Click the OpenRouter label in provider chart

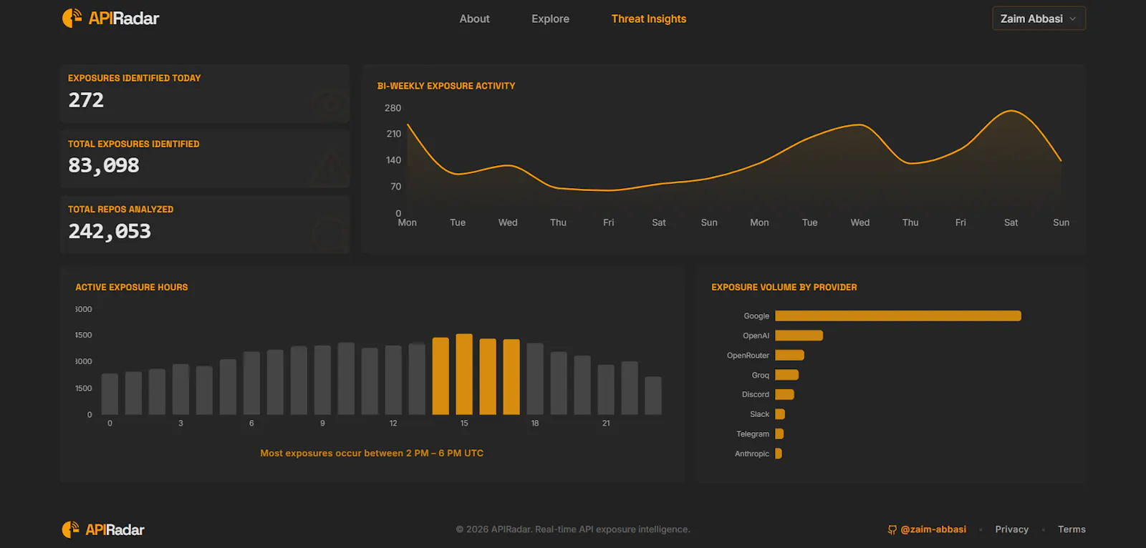pyautogui.click(x=748, y=355)
